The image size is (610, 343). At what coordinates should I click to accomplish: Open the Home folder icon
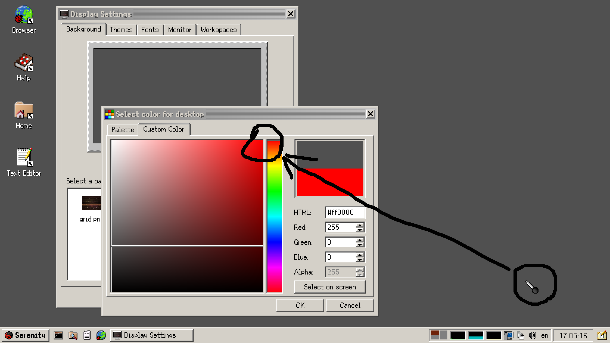coord(23,113)
